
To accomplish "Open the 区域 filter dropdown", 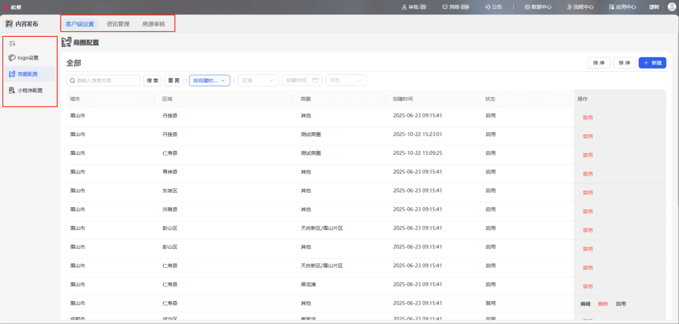I will pos(259,80).
